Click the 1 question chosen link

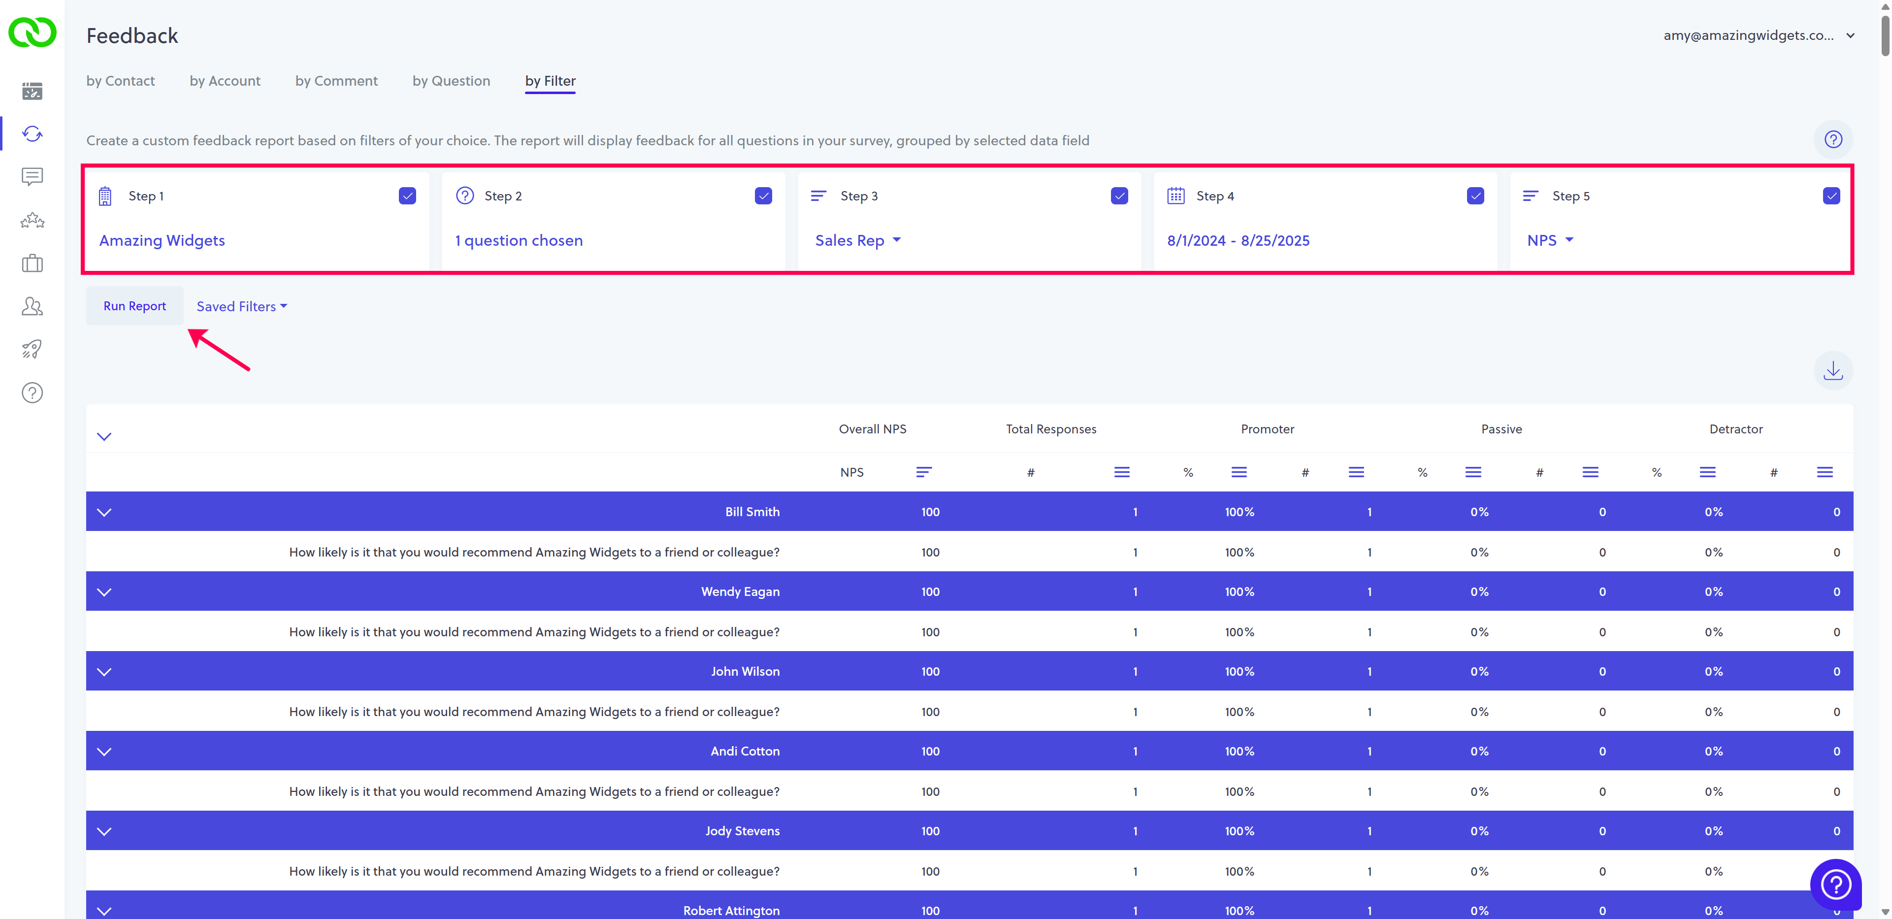coord(519,241)
